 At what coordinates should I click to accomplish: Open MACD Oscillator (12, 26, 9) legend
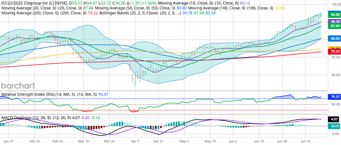pyautogui.click(x=26, y=118)
